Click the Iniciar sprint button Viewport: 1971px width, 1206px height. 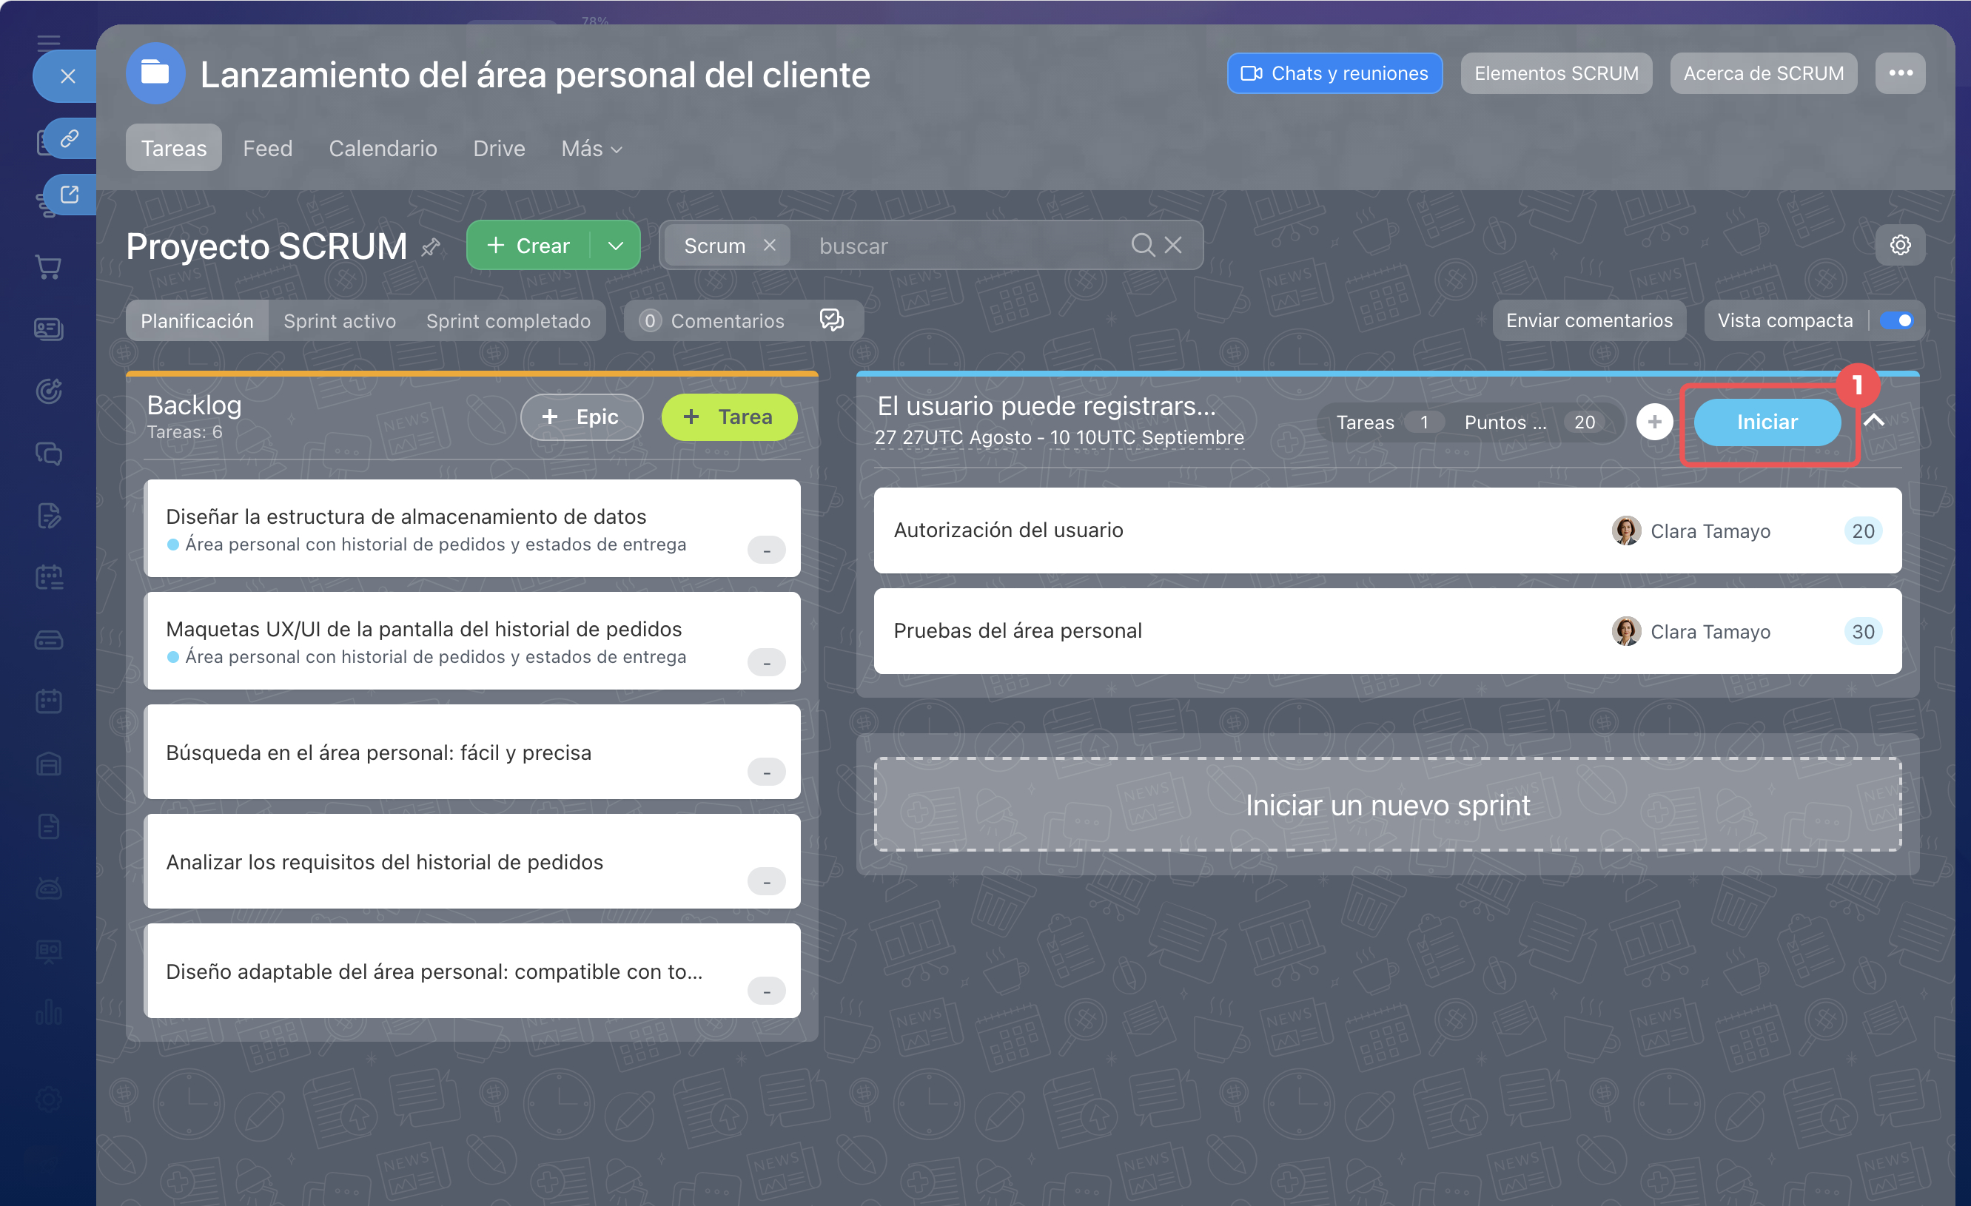point(1766,422)
